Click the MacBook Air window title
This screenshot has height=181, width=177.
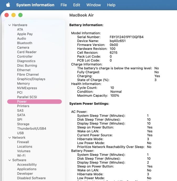(82, 15)
